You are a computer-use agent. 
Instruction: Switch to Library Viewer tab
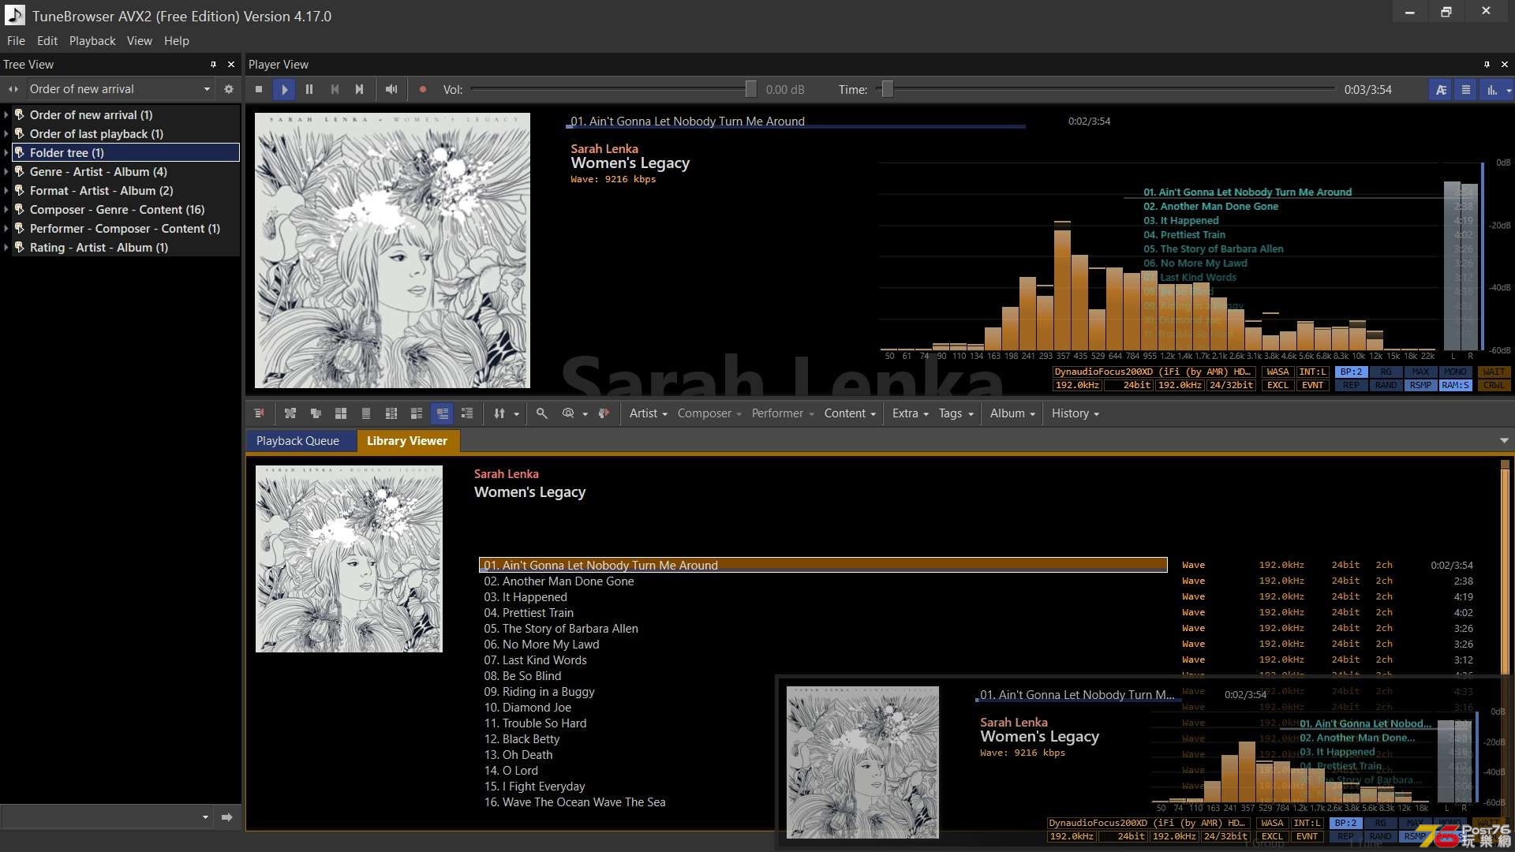(x=407, y=440)
